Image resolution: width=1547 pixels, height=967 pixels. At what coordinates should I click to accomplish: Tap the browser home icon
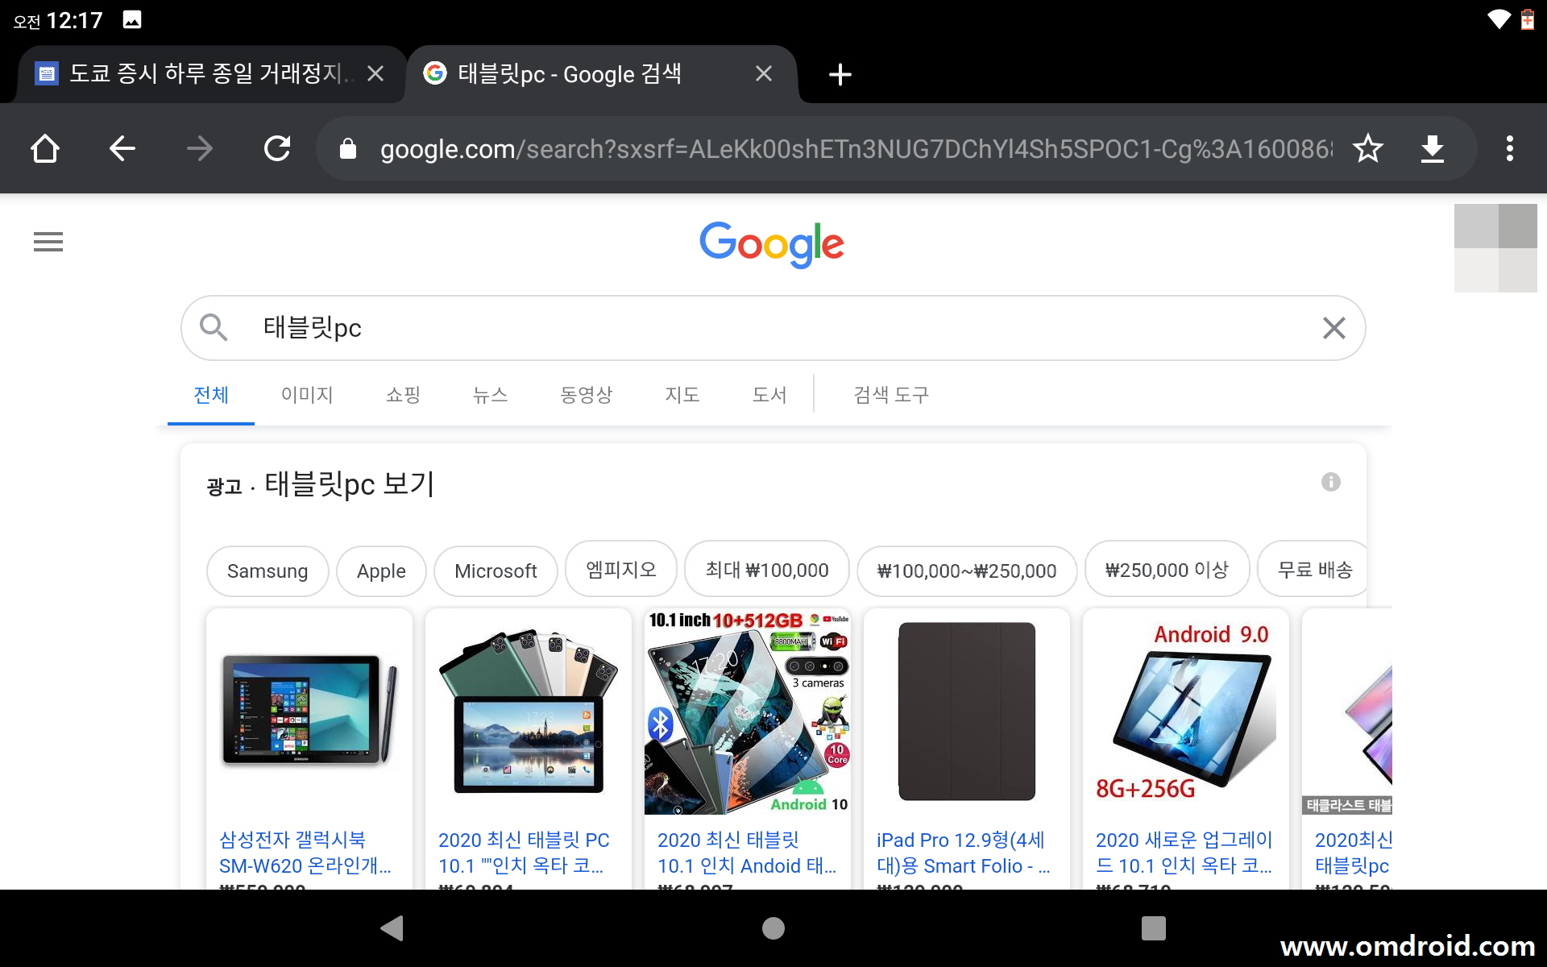45,148
